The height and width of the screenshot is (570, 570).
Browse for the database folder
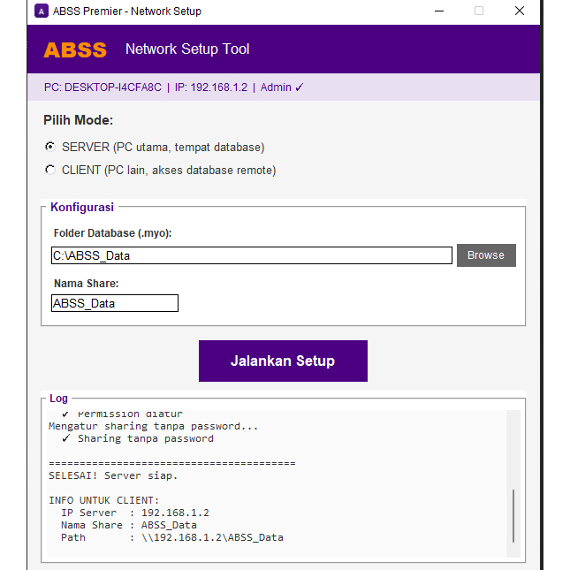486,255
